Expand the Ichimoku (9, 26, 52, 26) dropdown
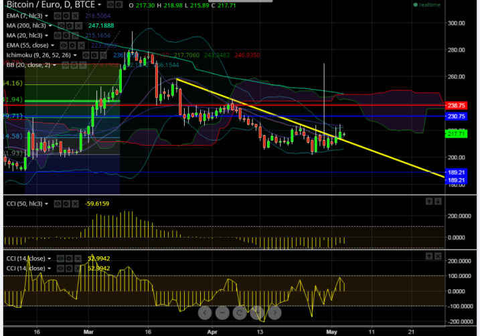This screenshot has width=480, height=336. pos(75,55)
